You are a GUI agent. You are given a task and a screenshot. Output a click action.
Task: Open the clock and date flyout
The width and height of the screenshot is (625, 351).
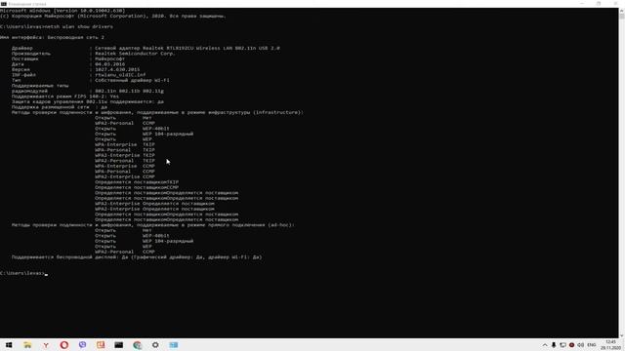click(610, 345)
